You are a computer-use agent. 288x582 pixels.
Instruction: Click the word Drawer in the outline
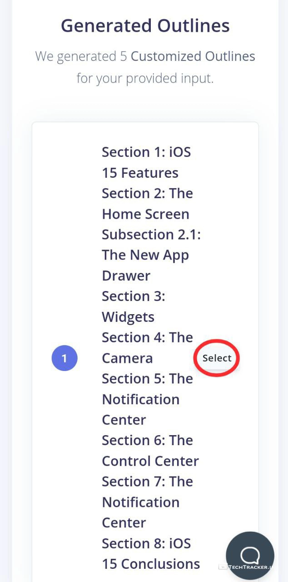pos(126,276)
